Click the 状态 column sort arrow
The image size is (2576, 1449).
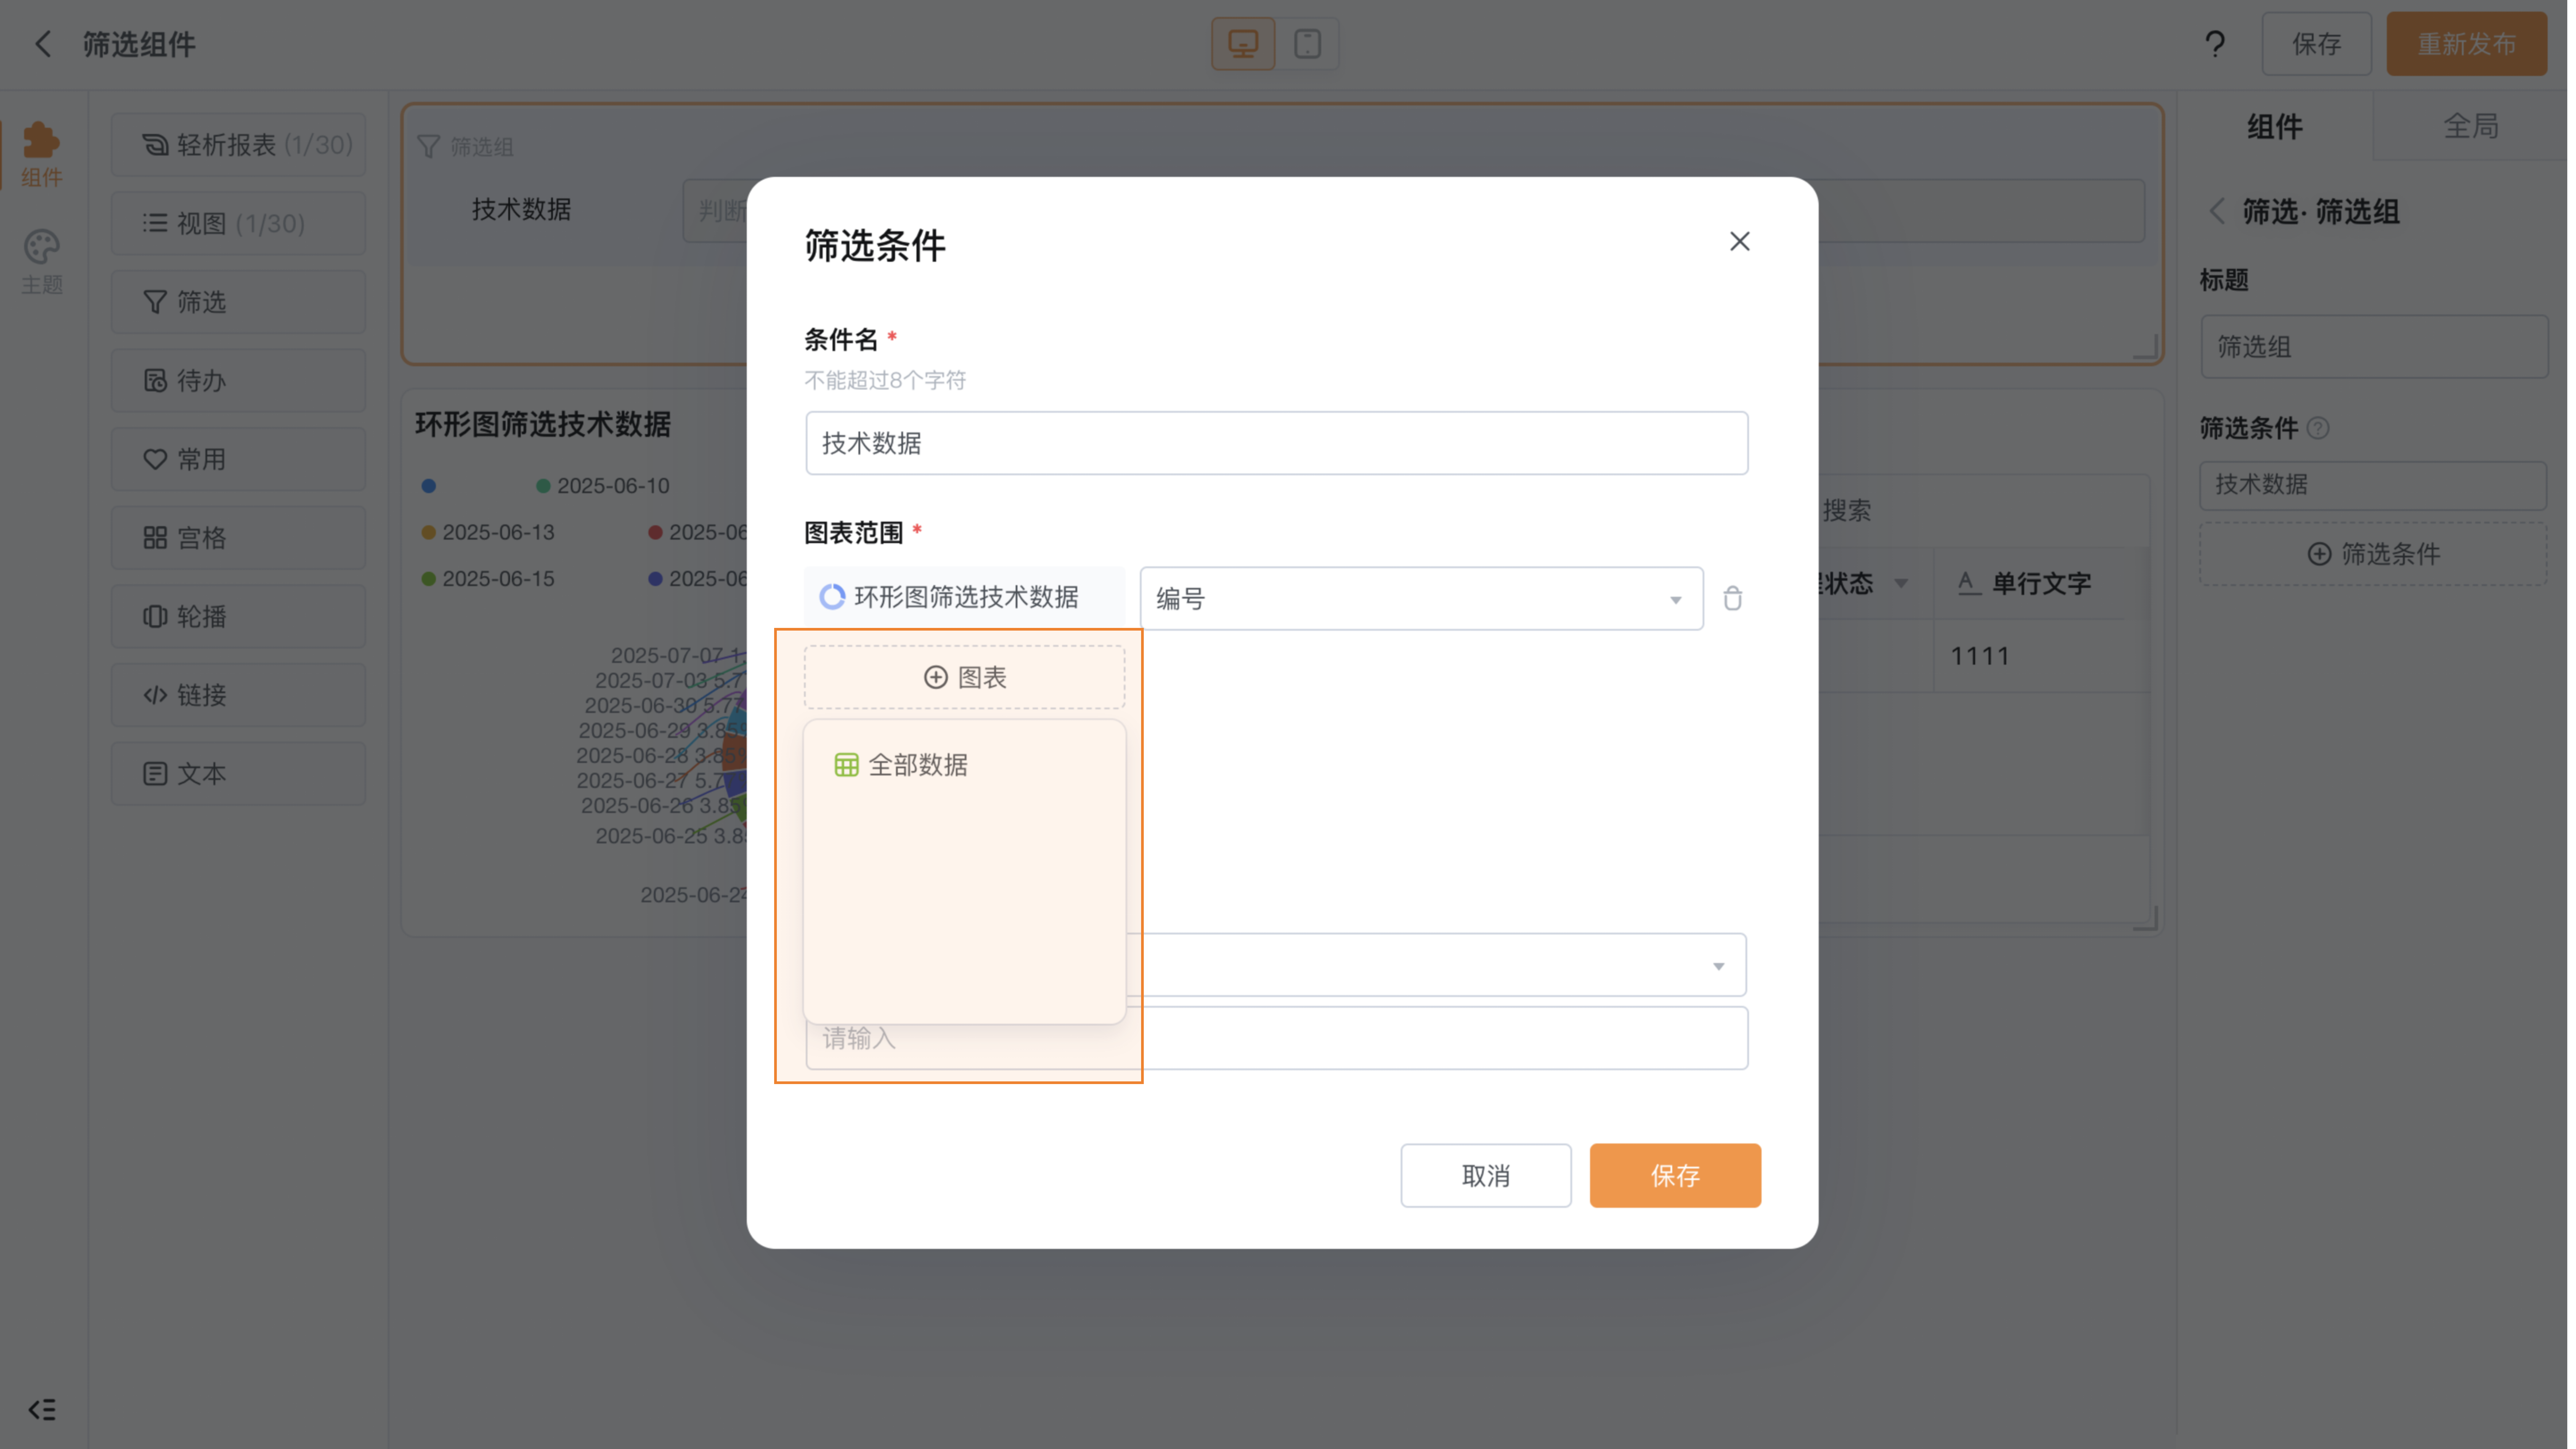(1901, 583)
